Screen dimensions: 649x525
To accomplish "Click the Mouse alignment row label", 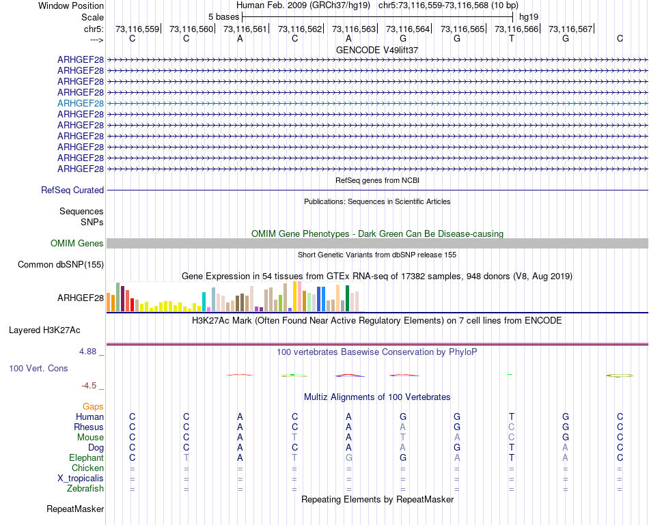I will coord(90,438).
